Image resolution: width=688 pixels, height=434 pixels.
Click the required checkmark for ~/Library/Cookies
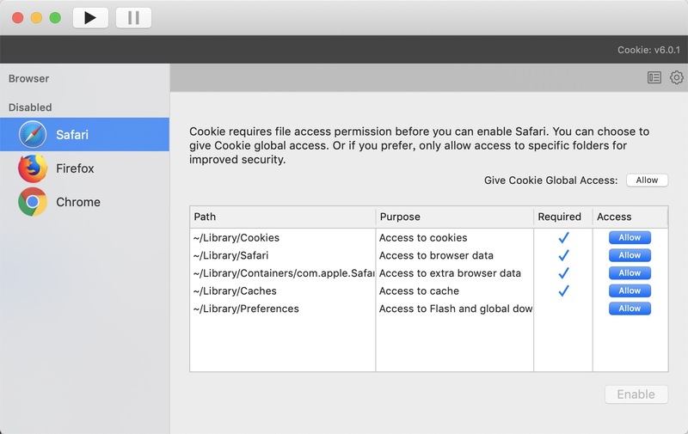(564, 237)
